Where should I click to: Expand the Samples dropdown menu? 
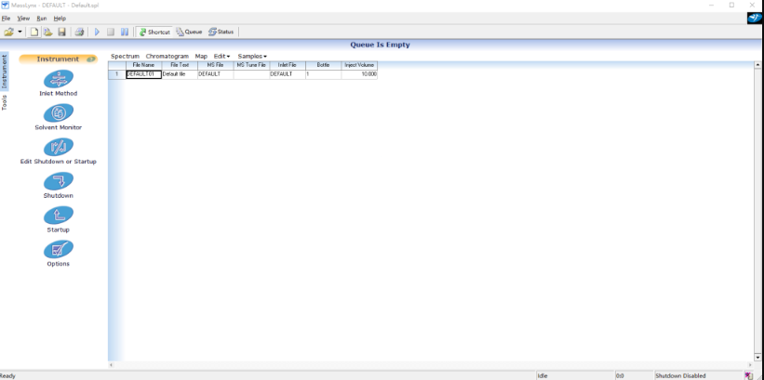point(252,57)
